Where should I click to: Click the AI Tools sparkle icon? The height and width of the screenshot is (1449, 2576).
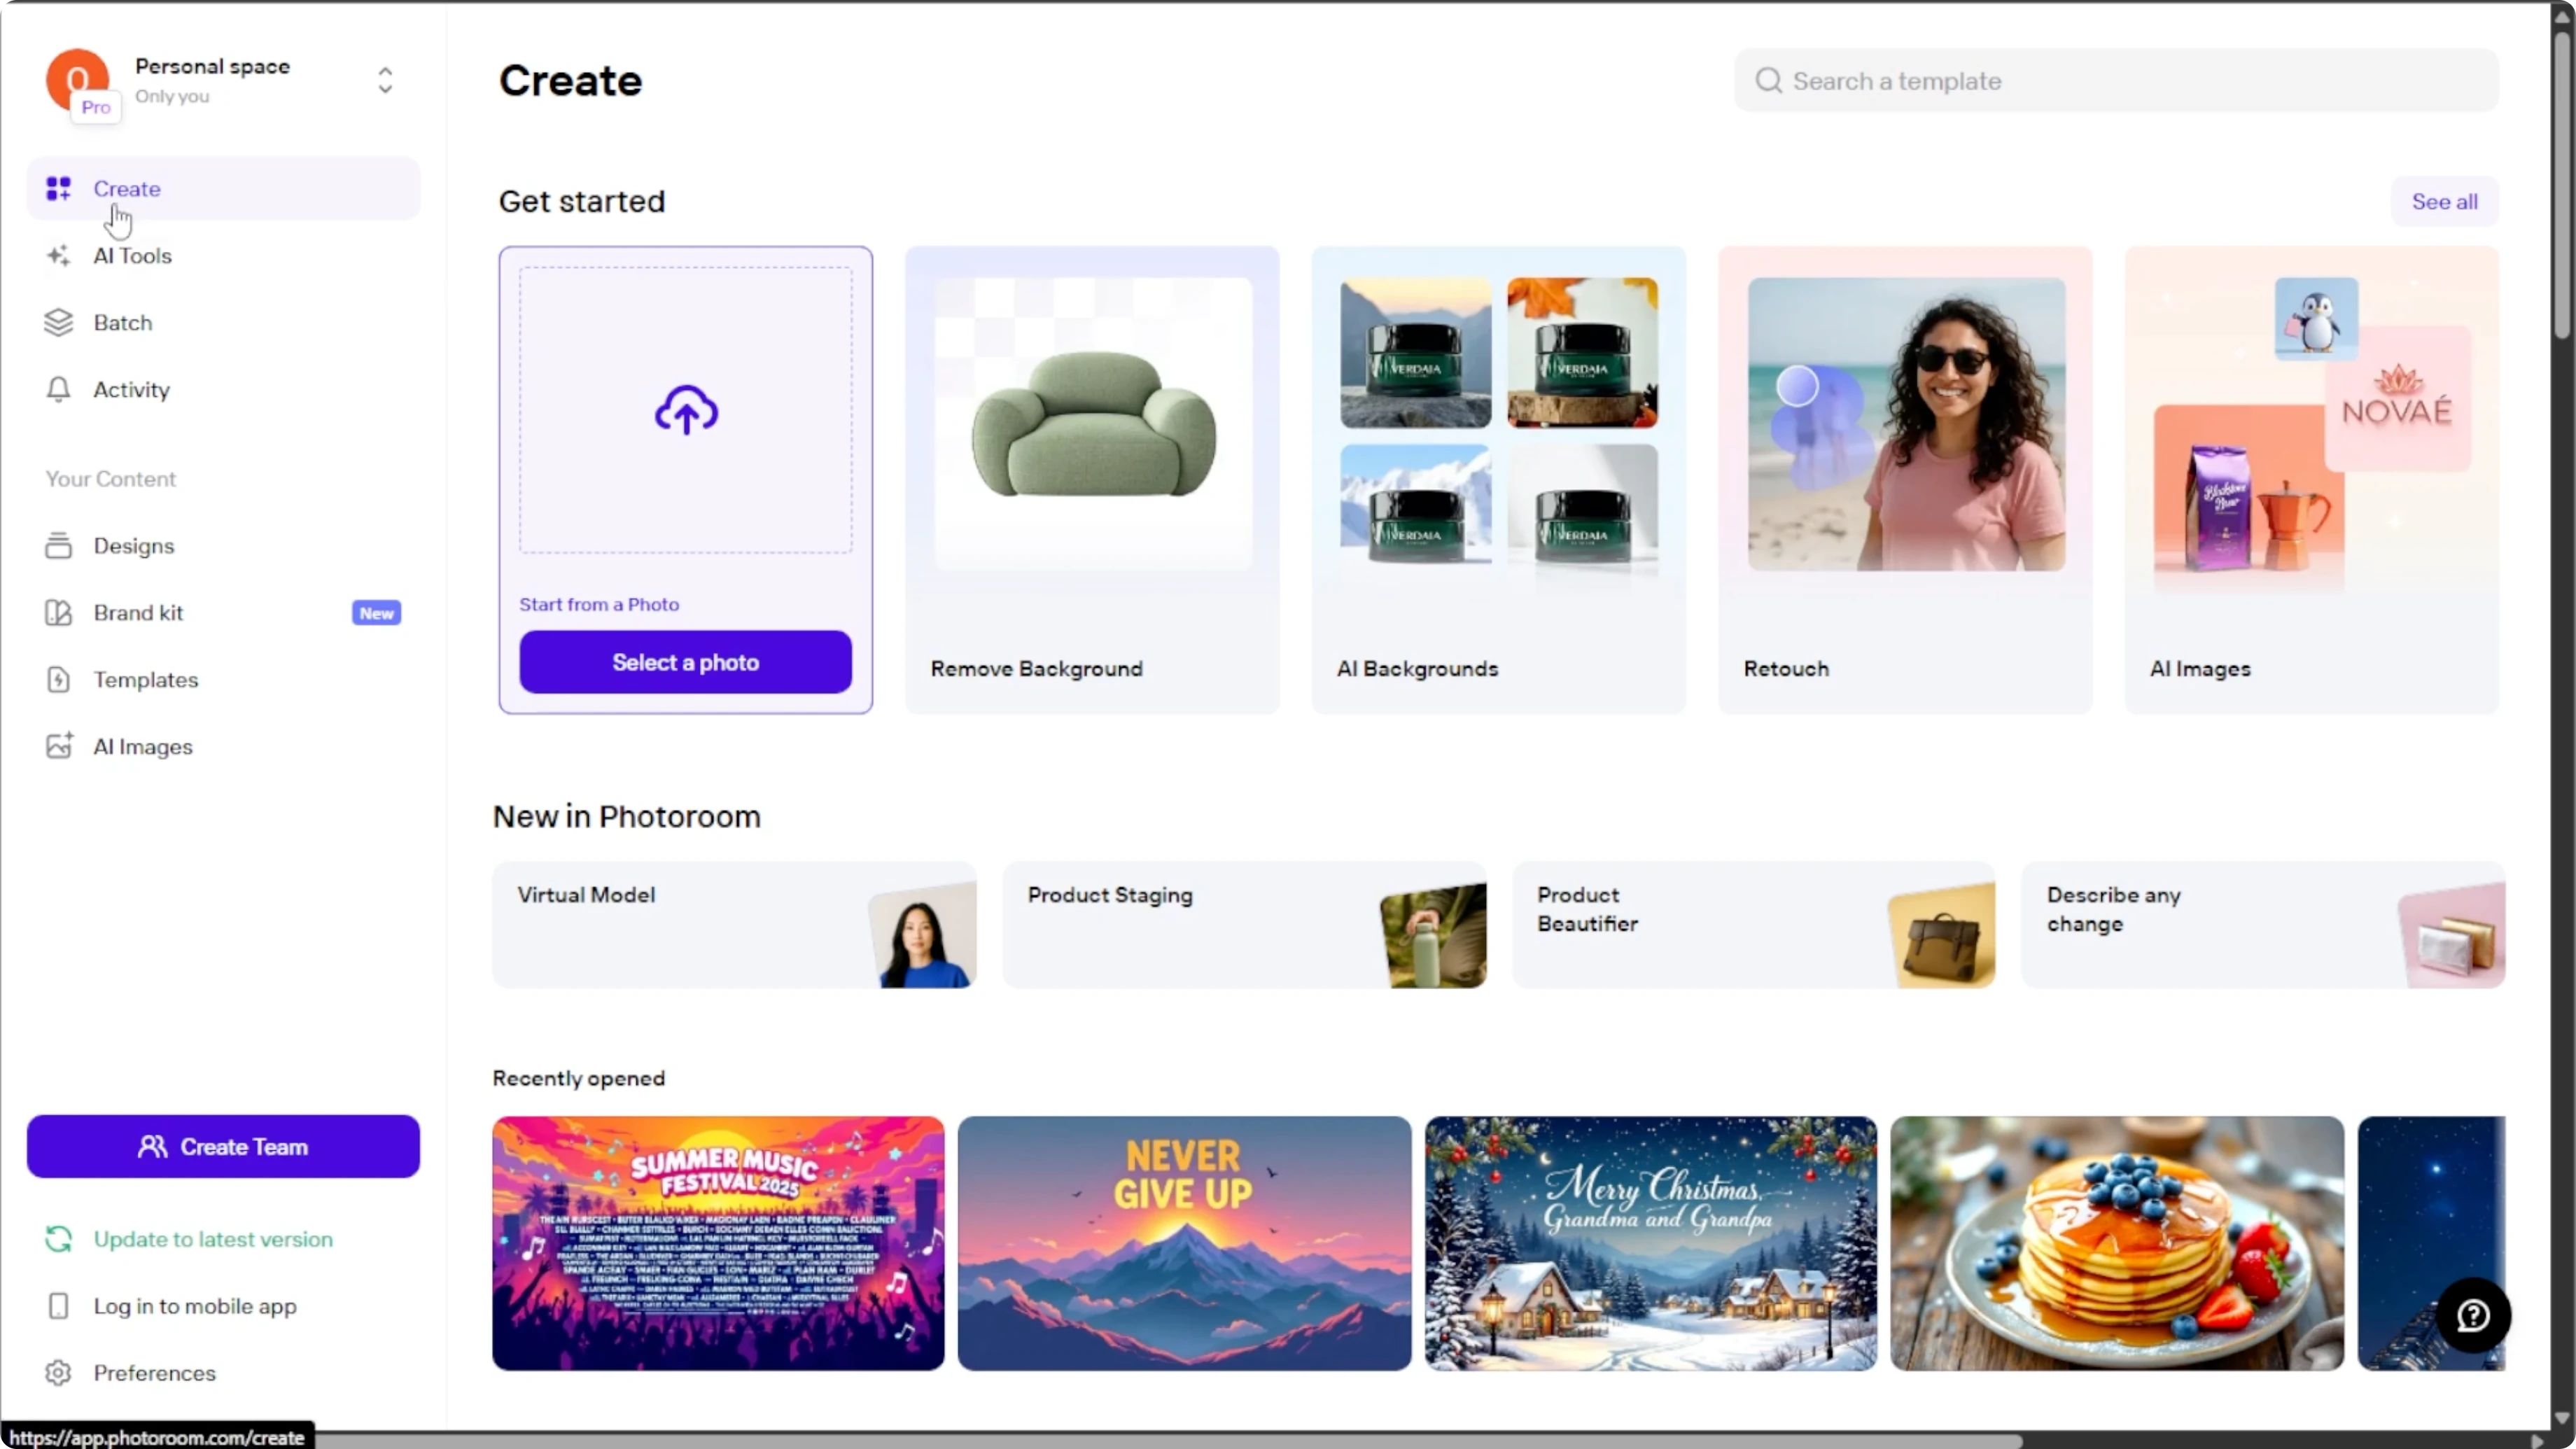point(58,256)
